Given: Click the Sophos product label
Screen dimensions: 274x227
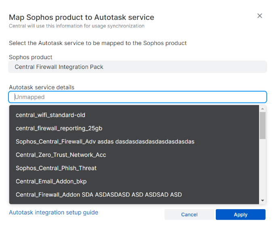Looking at the screenshot, I should point(31,57).
